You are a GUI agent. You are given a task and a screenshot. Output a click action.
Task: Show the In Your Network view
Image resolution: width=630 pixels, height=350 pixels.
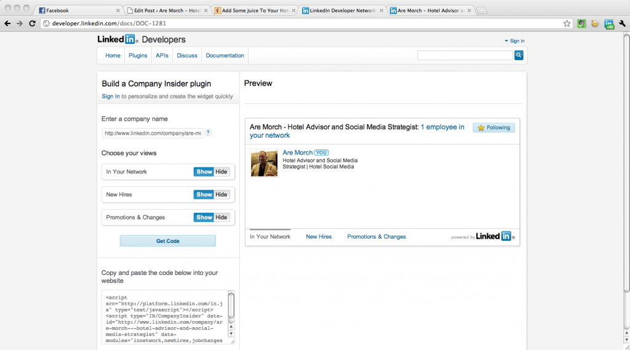click(204, 172)
